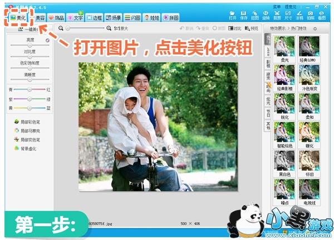Choose the 裁剪 crop scissors tool
Image resolution: width=334 pixels, height=240 pixels.
277,16
